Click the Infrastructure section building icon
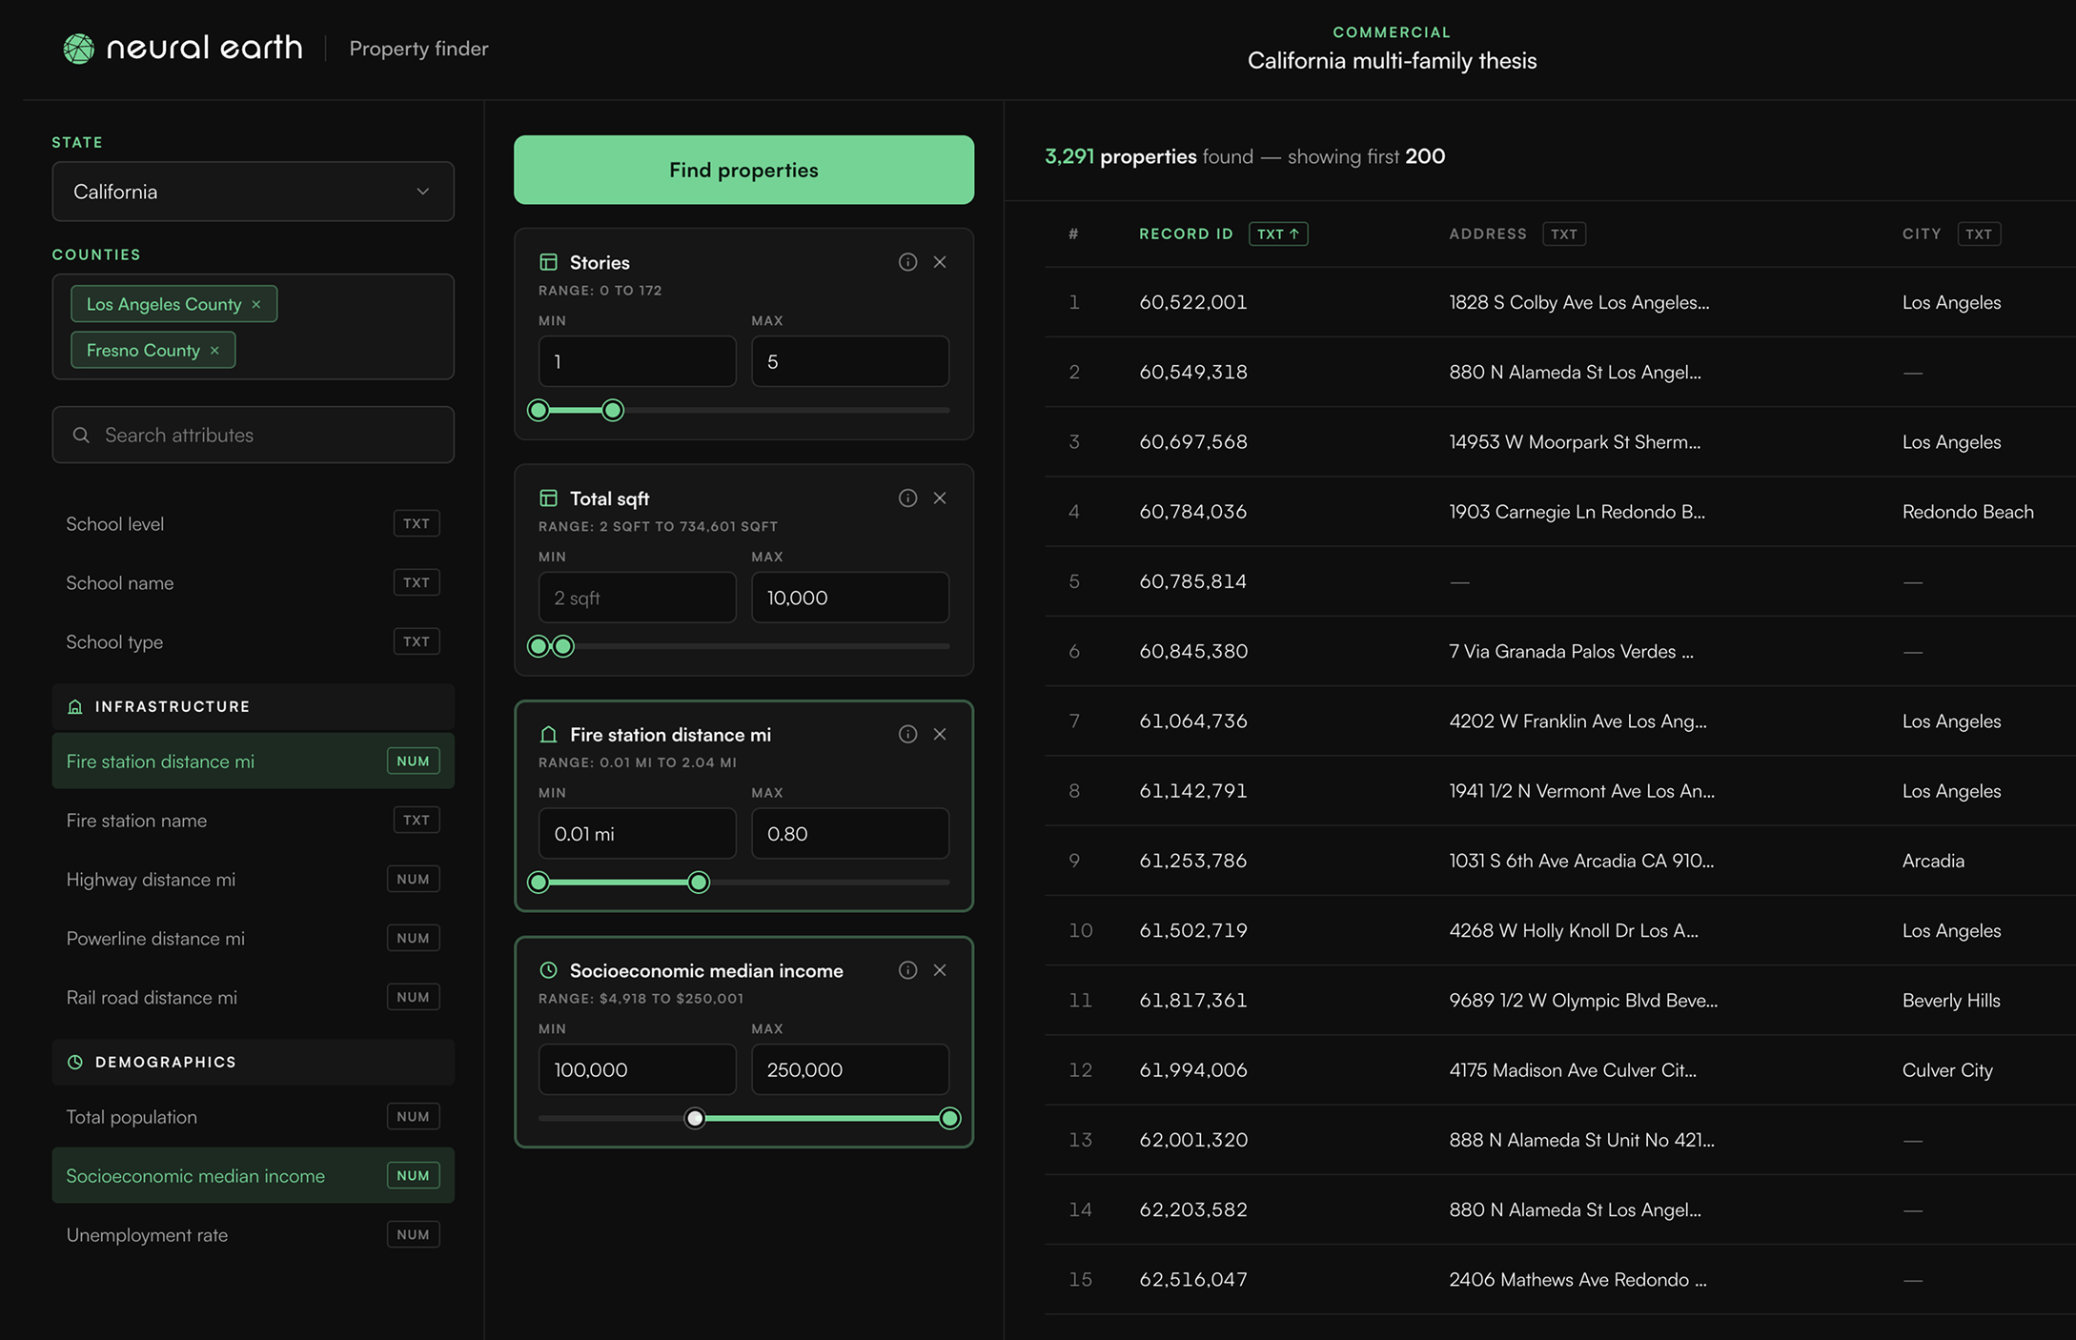The image size is (2076, 1340). tap(75, 707)
